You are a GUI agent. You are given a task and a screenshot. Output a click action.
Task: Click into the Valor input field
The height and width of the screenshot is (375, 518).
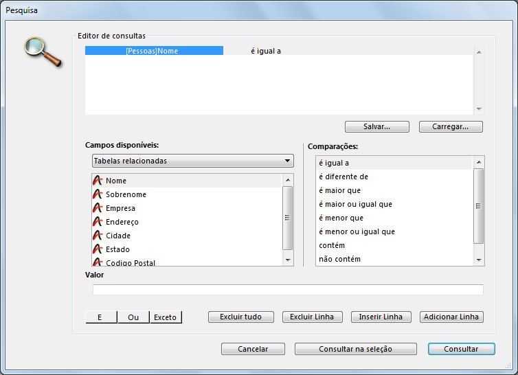pos(288,289)
